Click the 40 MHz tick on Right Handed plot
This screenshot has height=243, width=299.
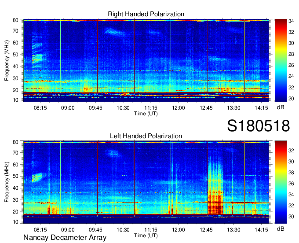pyautogui.click(x=15, y=66)
